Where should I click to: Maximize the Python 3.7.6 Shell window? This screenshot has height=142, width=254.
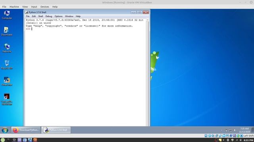pos(140,12)
